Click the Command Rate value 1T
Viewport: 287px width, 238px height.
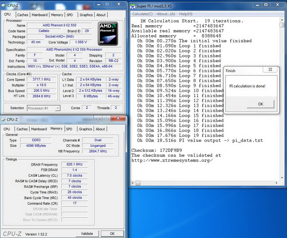(x=75, y=203)
